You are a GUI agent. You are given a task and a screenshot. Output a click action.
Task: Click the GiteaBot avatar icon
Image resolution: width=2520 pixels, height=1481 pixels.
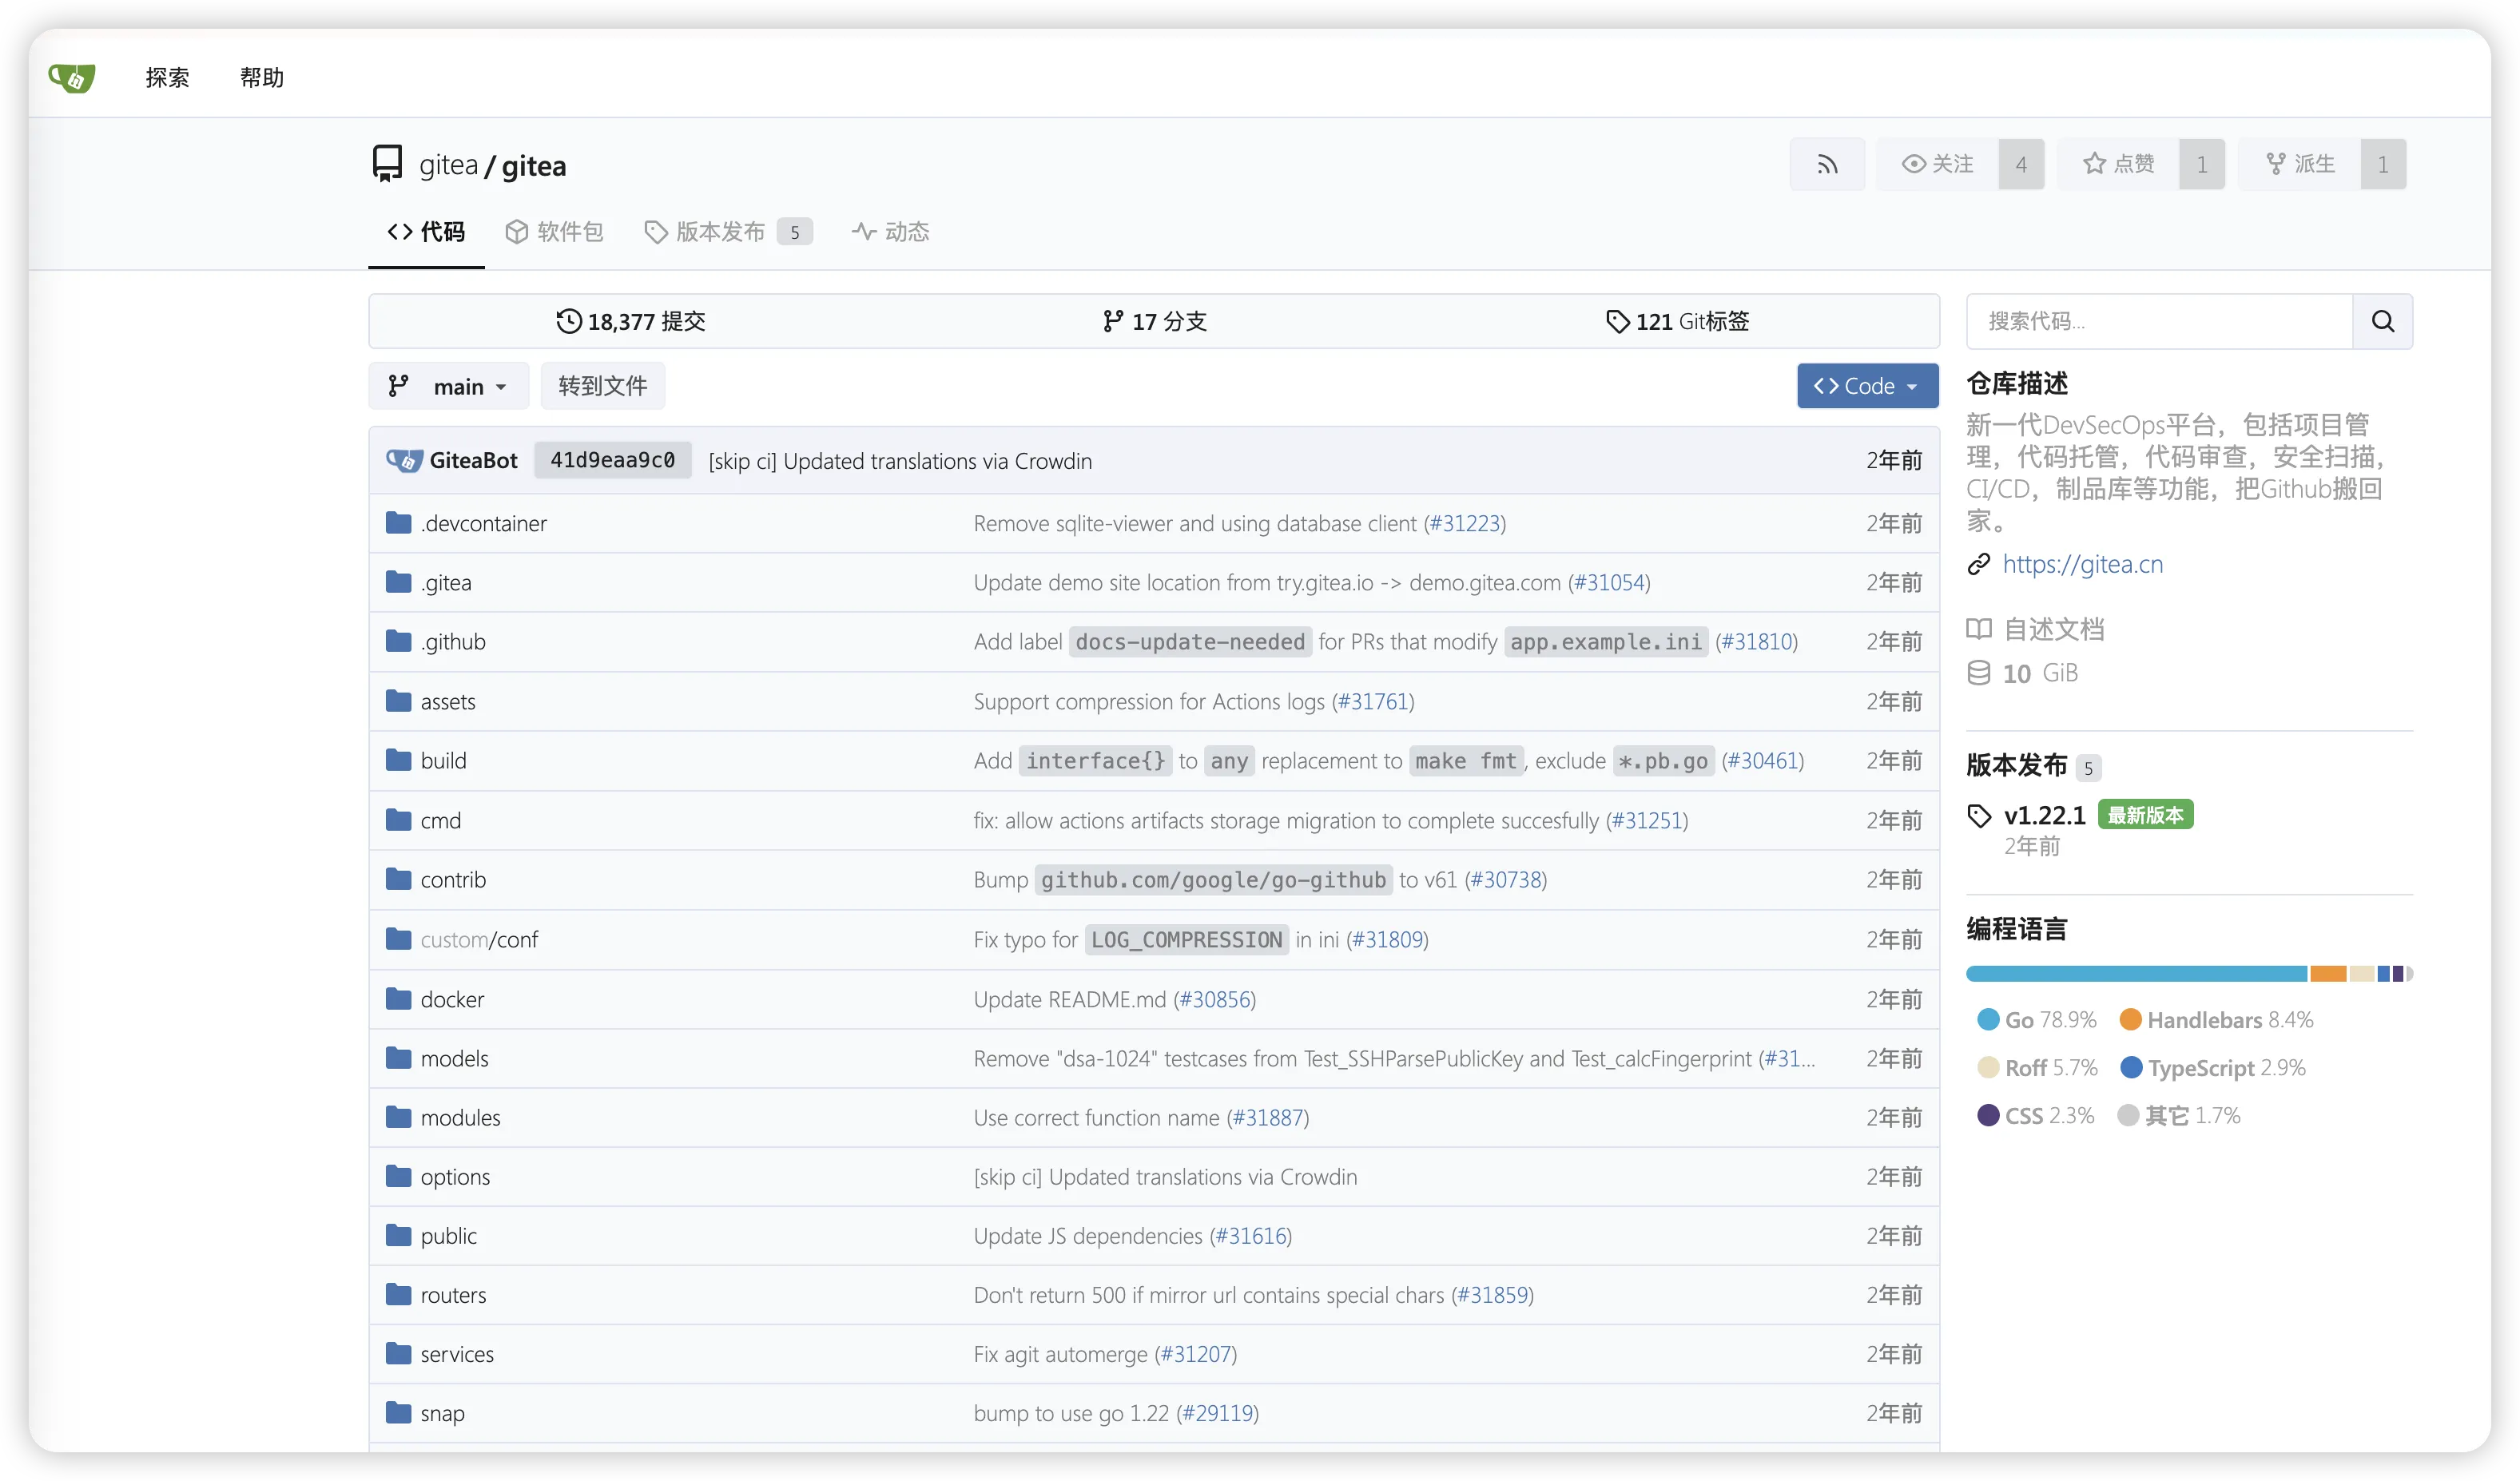(404, 460)
